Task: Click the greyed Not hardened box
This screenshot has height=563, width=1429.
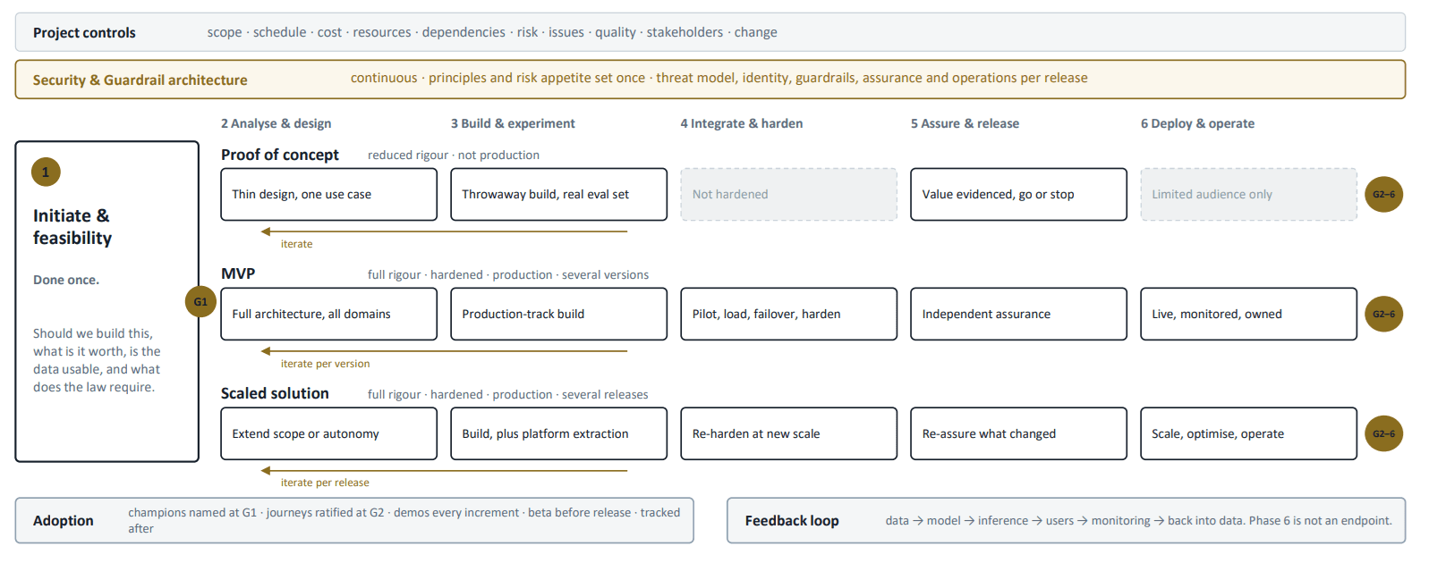Action: (789, 194)
